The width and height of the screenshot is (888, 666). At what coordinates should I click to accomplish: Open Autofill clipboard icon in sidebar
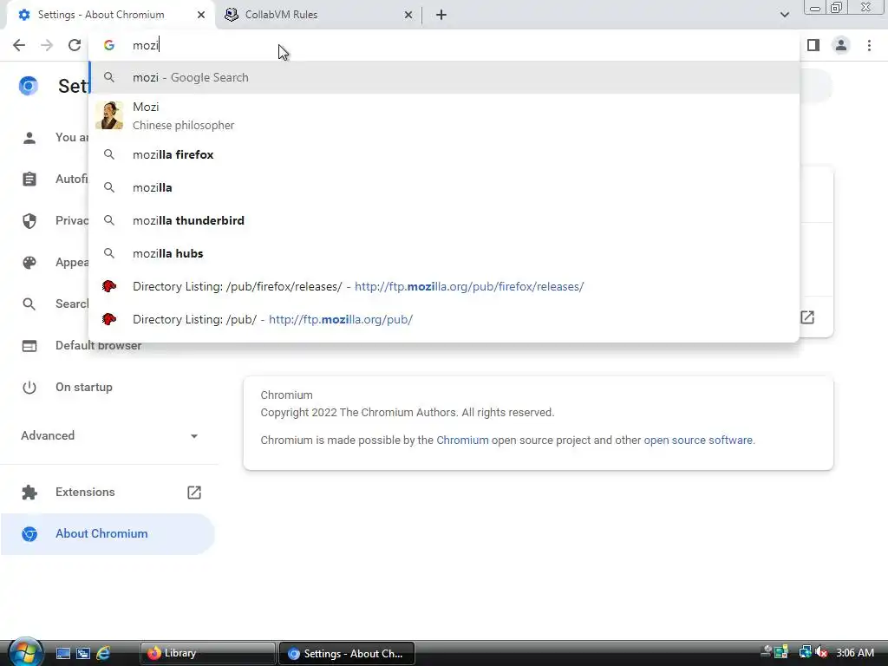pos(29,179)
